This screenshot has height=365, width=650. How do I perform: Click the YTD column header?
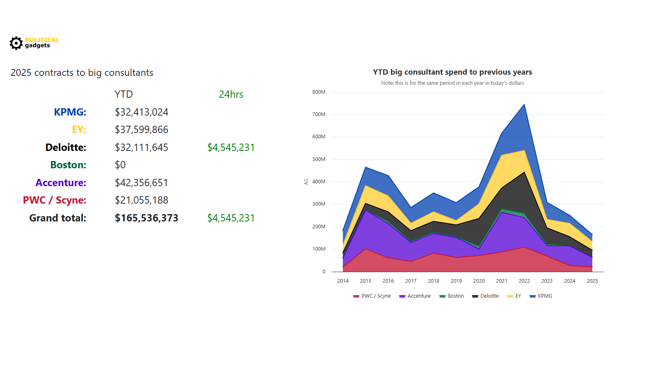123,94
